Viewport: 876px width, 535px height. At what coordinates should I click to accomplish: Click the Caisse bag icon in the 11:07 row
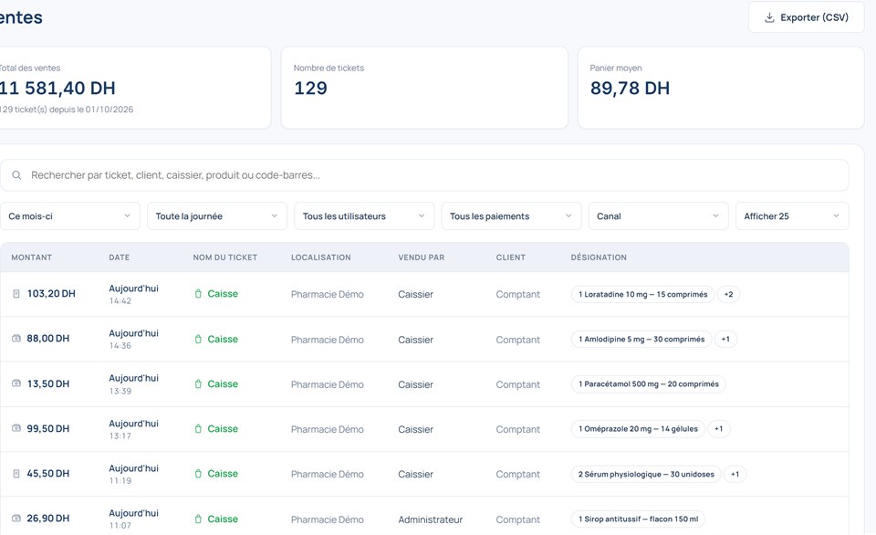198,519
